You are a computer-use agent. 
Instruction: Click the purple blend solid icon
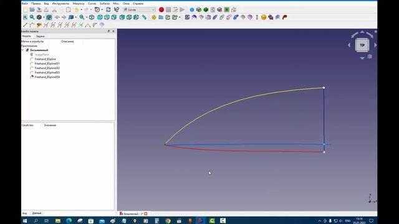tap(271, 17)
